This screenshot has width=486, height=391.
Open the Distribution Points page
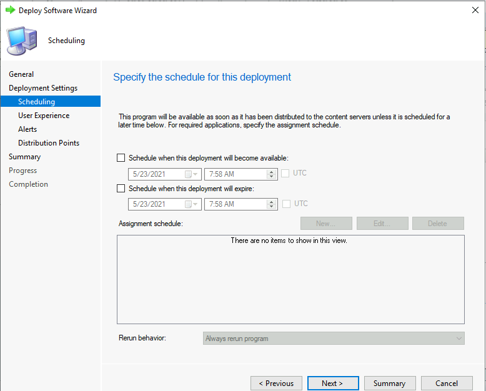(x=49, y=143)
